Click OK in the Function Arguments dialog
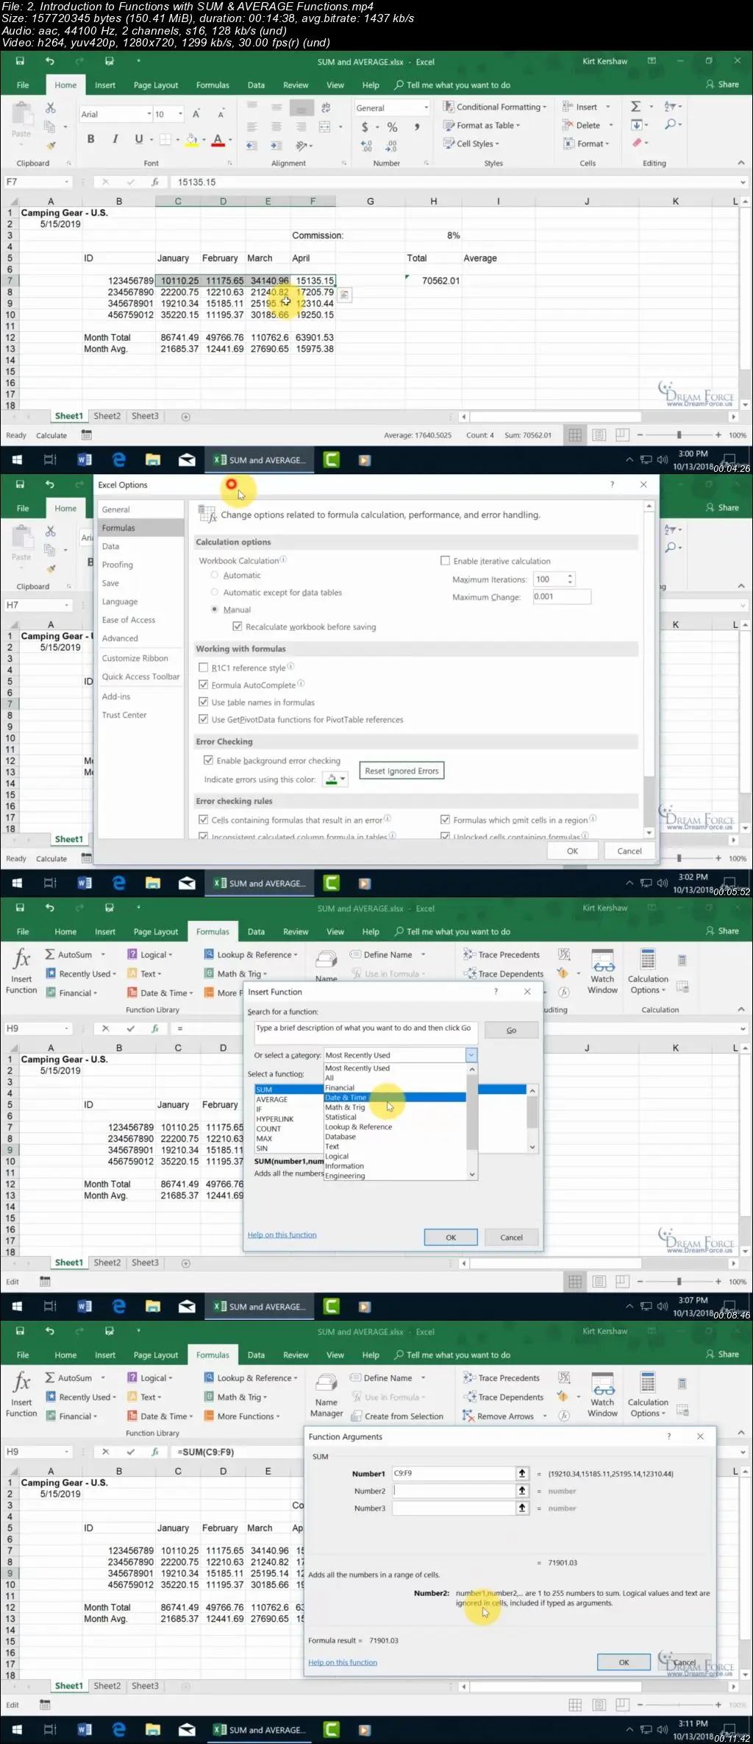753x1744 pixels. pos(624,1662)
